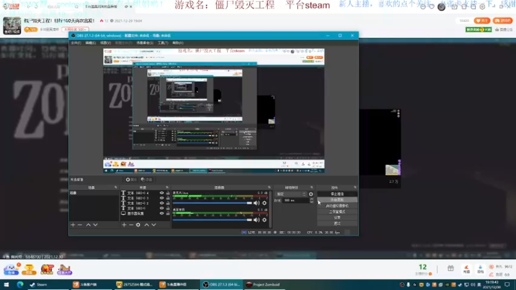Open the Windows Start menu
The height and width of the screenshot is (290, 516).
pyautogui.click(x=6, y=285)
